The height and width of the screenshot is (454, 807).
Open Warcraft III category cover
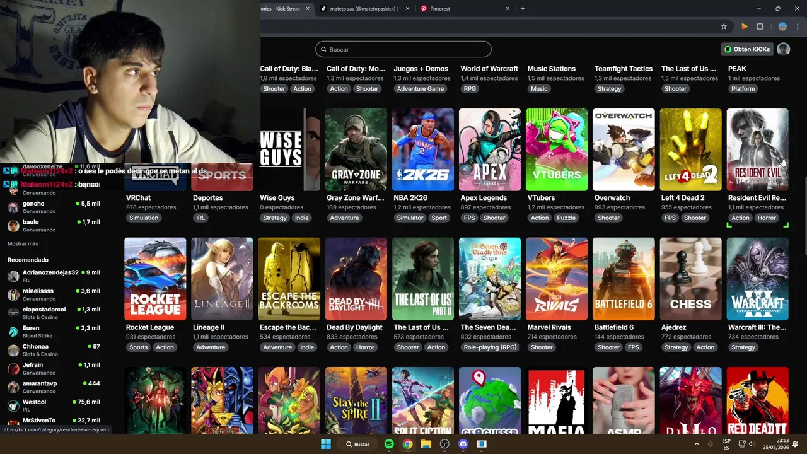[x=757, y=279]
